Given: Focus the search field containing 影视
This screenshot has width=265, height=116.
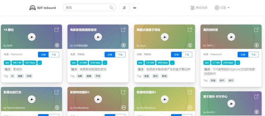Looking at the screenshot, I should (89, 8).
